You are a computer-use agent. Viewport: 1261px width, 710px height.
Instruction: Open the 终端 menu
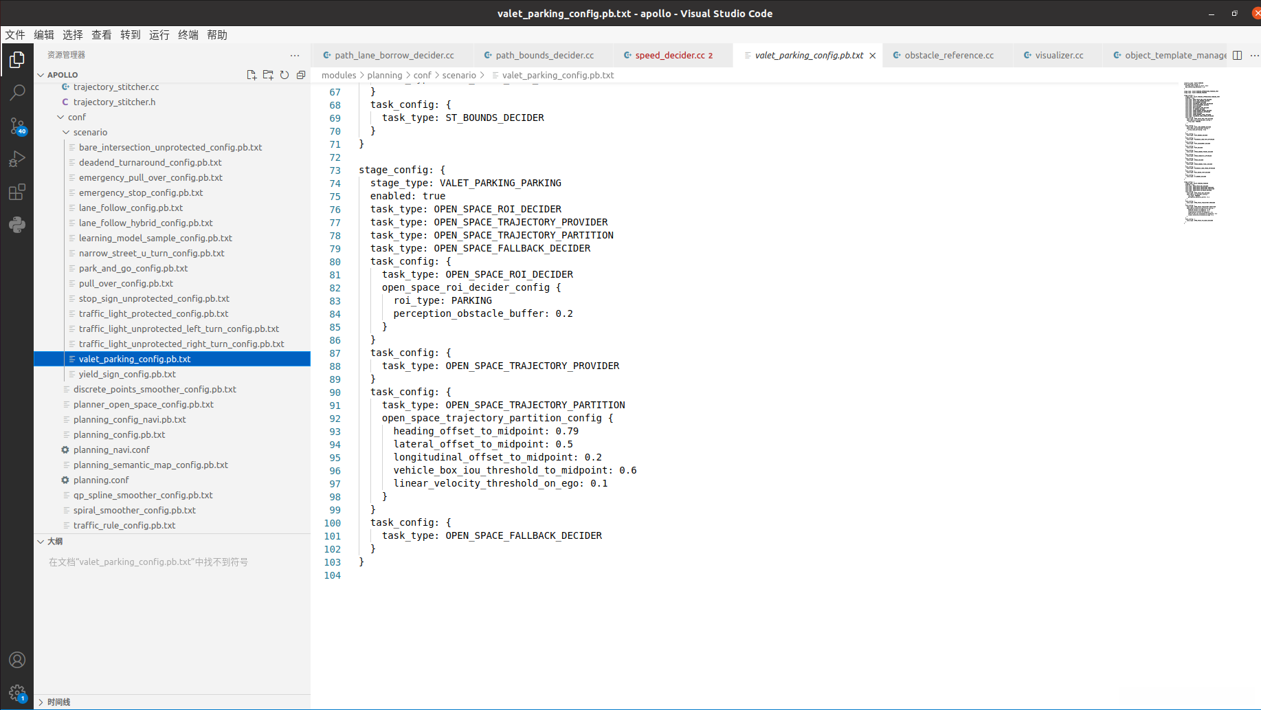pos(188,34)
